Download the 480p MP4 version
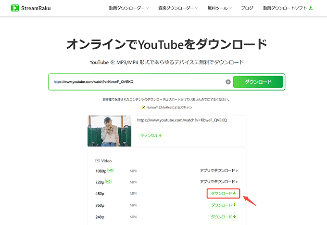Viewport: 327px width, 225px height. pos(223,194)
